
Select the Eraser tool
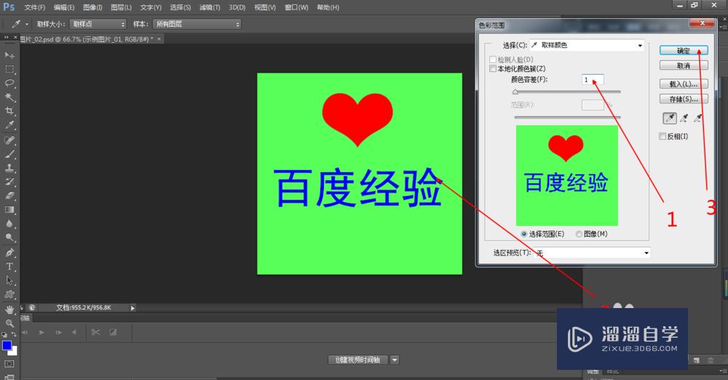click(9, 195)
